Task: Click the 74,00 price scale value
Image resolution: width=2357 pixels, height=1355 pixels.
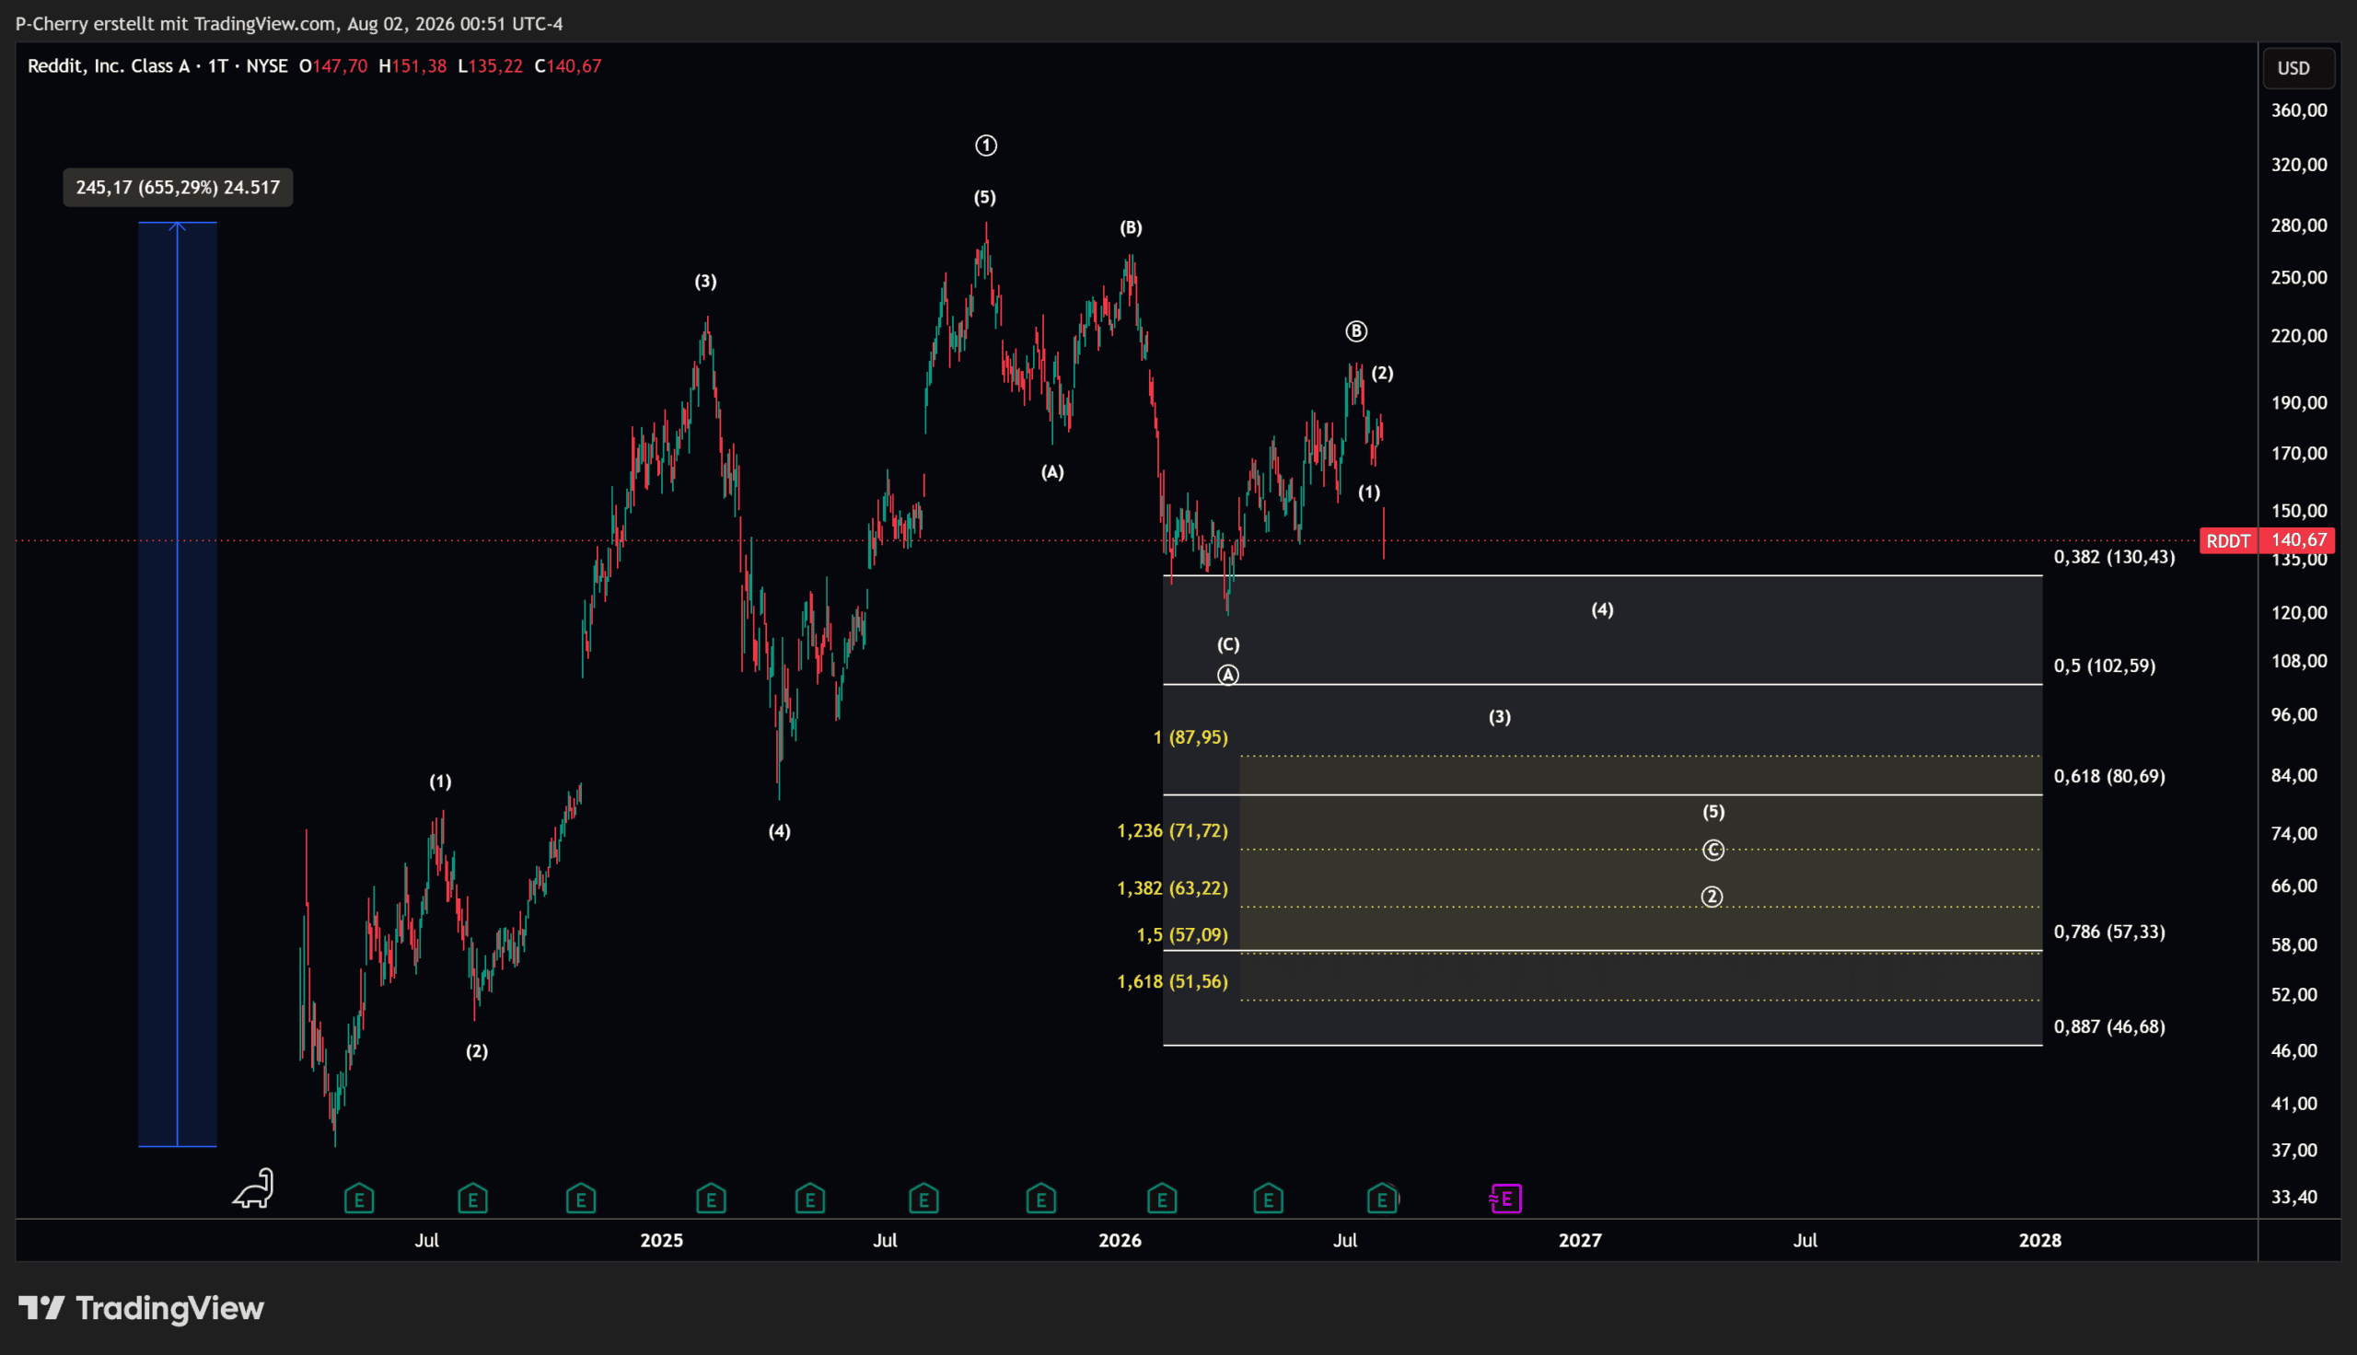Action: point(2293,834)
